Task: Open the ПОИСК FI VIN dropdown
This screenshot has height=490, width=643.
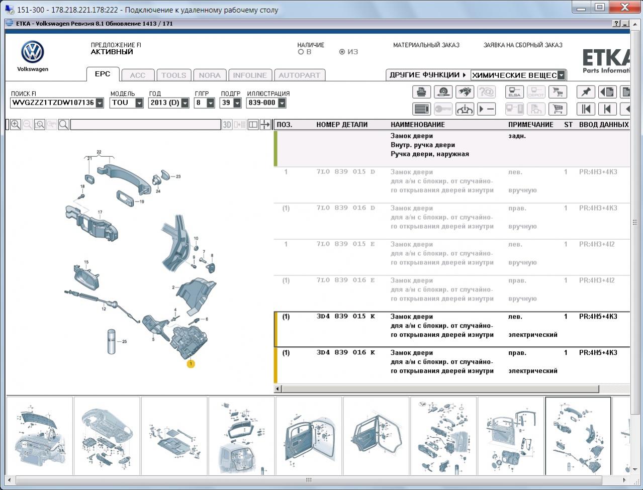Action: tap(100, 103)
